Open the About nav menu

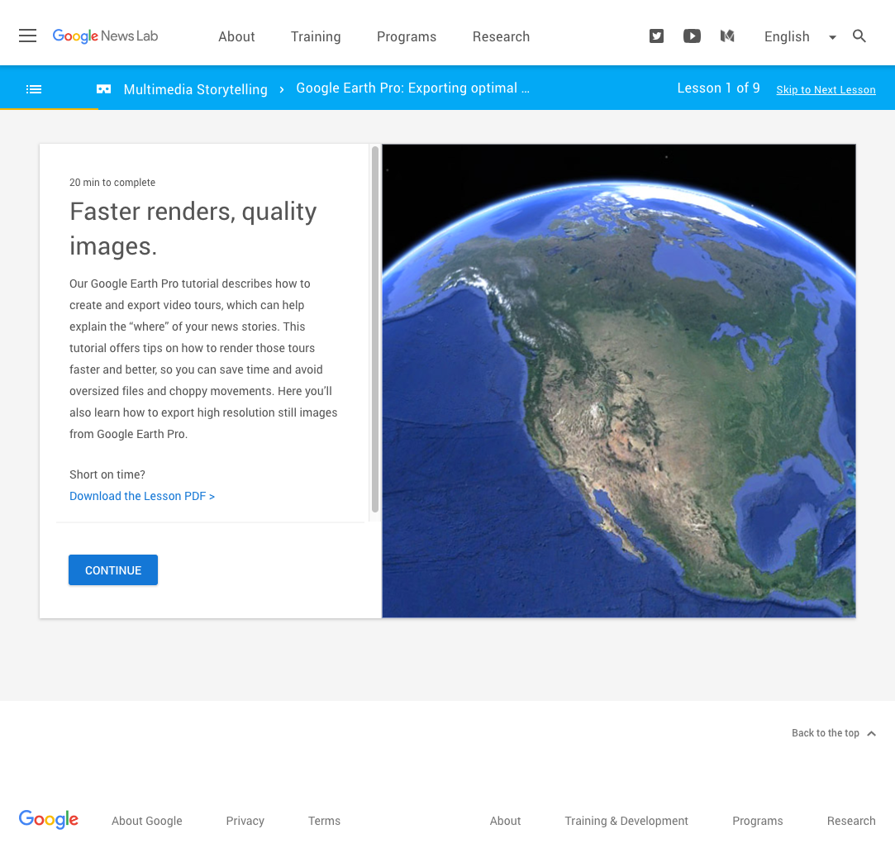[x=236, y=36]
